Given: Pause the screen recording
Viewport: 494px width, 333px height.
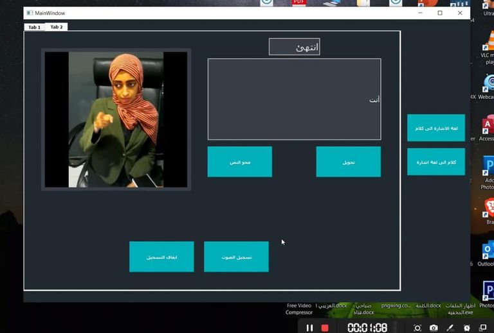Looking at the screenshot, I should [309, 328].
